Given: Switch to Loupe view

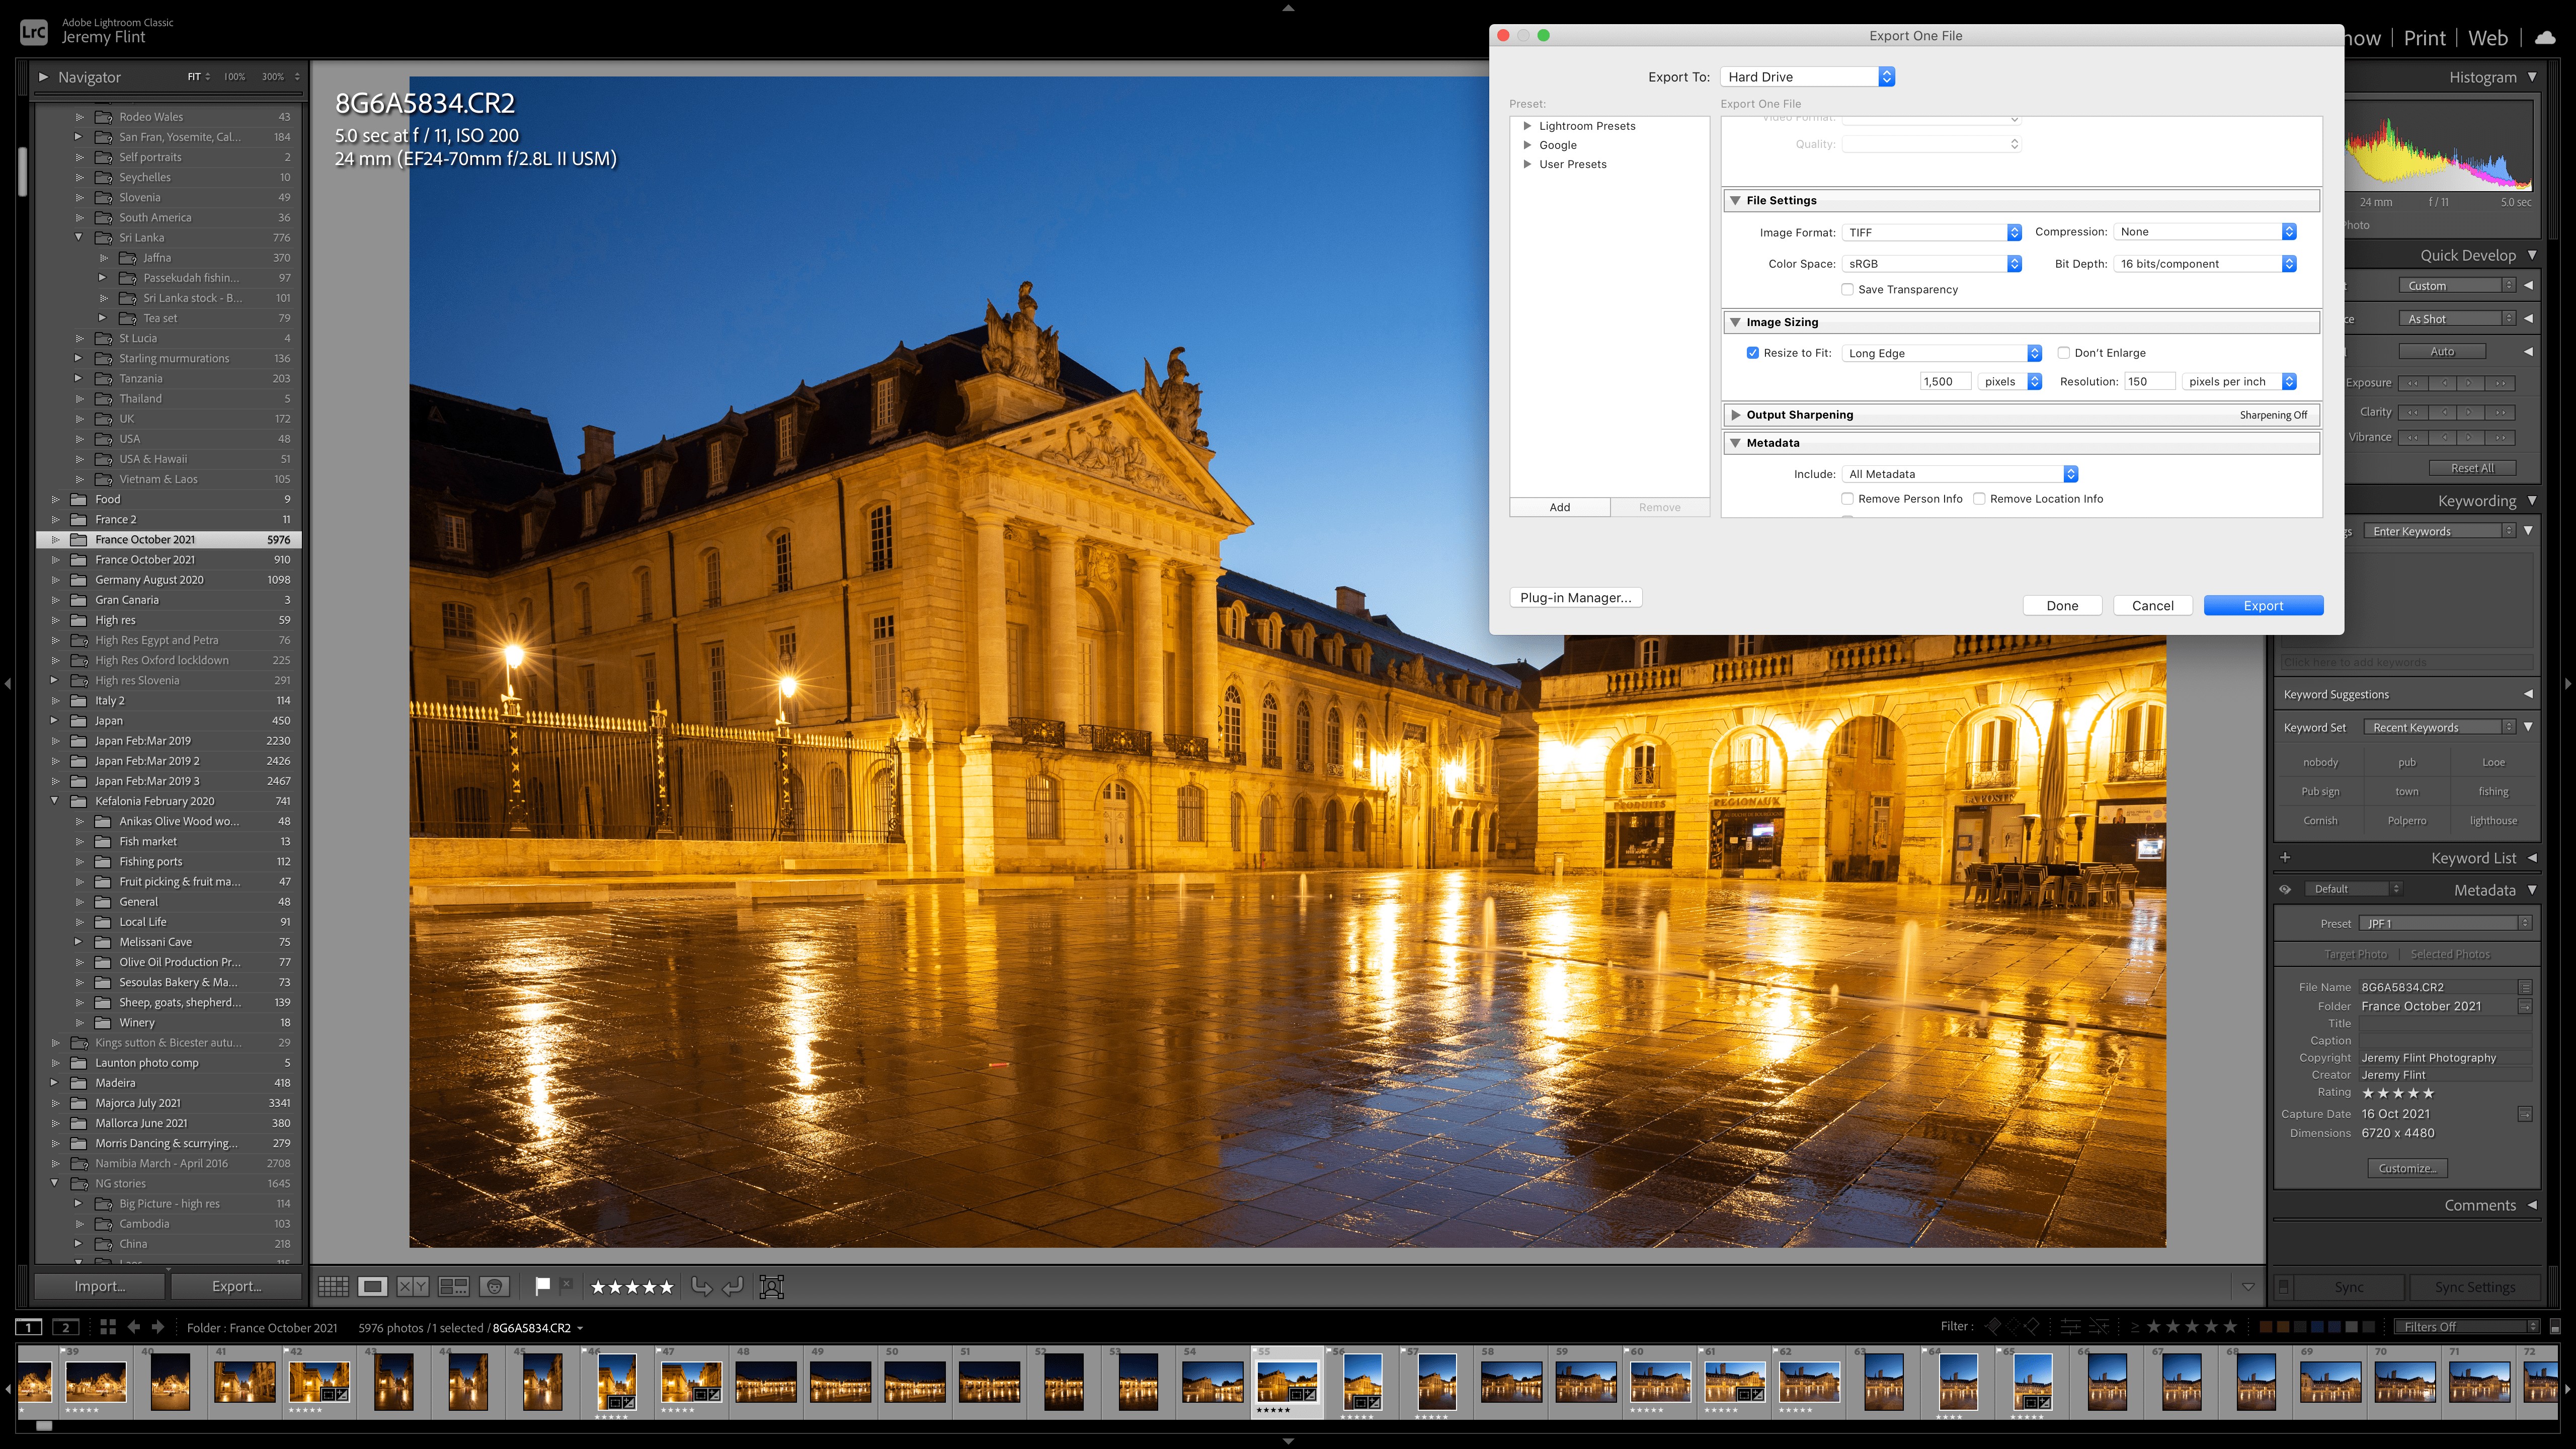Looking at the screenshot, I should coord(373,1287).
